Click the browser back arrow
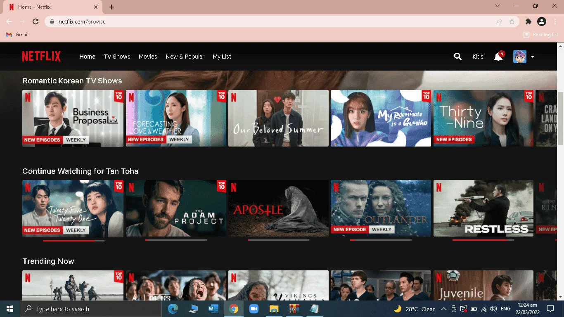This screenshot has height=317, width=564. click(x=9, y=21)
